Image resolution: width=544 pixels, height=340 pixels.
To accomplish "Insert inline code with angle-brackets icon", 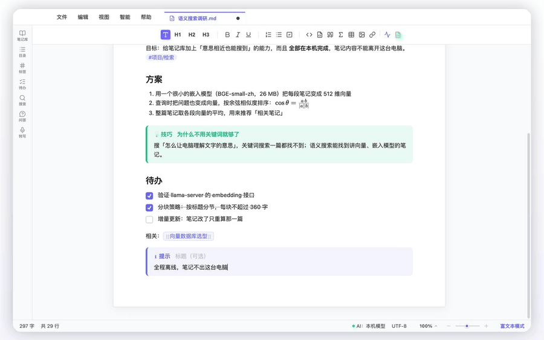I will click(309, 34).
